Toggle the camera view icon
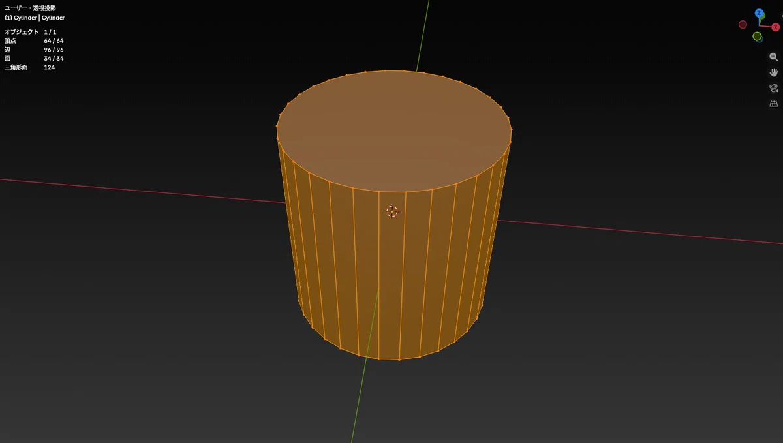The image size is (783, 443). (774, 88)
